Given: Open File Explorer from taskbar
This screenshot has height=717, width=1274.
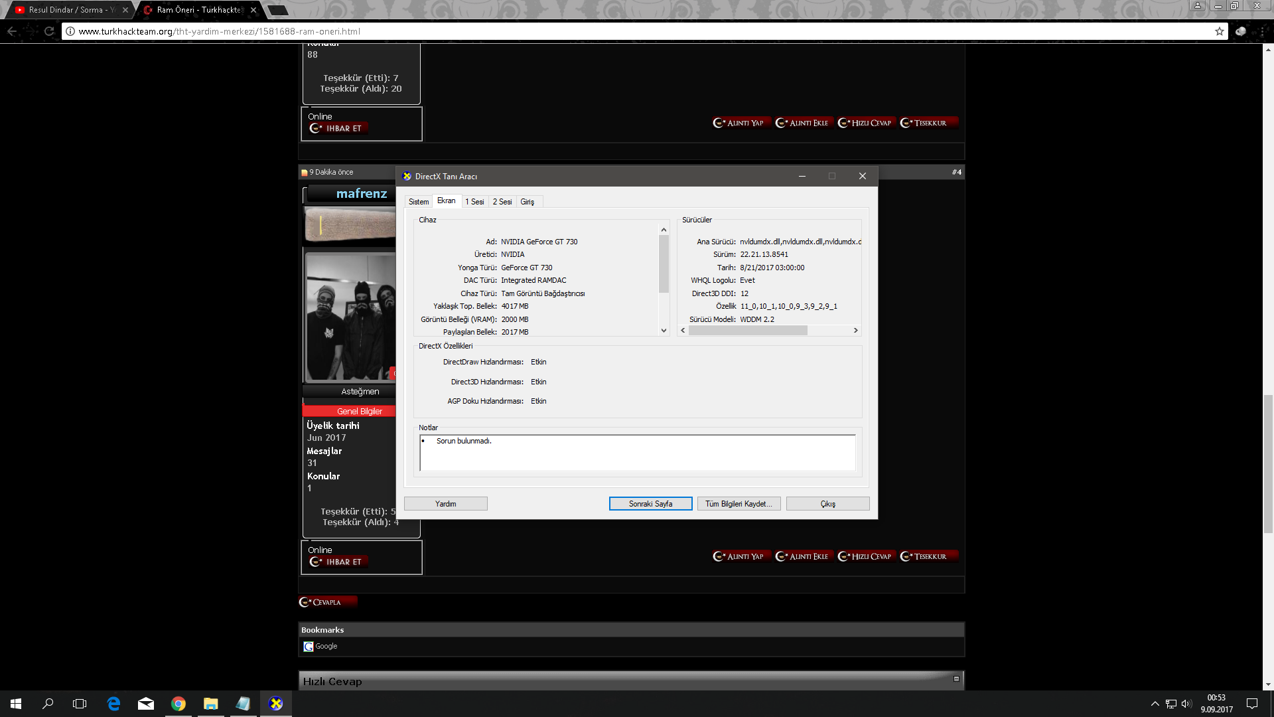Looking at the screenshot, I should point(211,704).
